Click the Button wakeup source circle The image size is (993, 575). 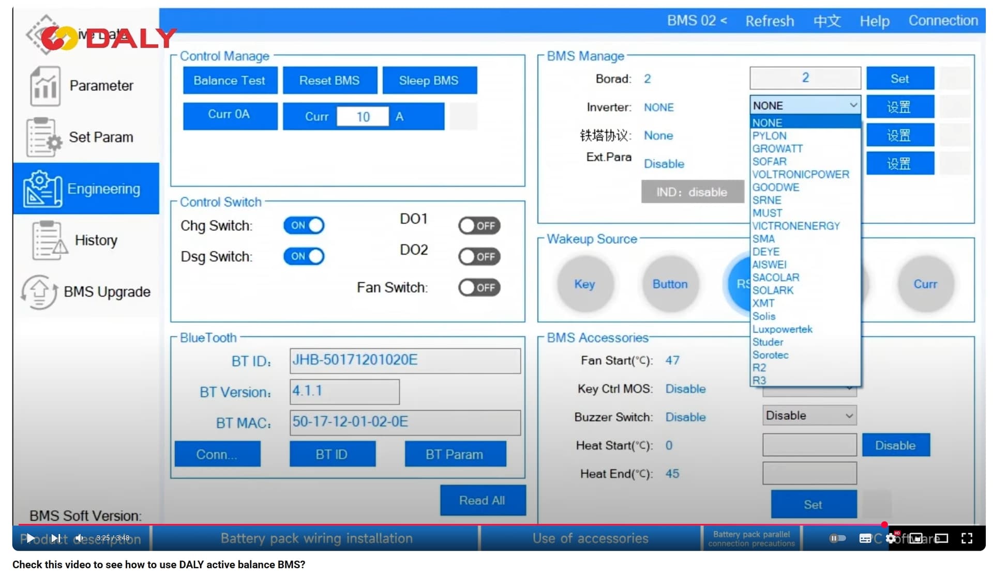pos(670,284)
